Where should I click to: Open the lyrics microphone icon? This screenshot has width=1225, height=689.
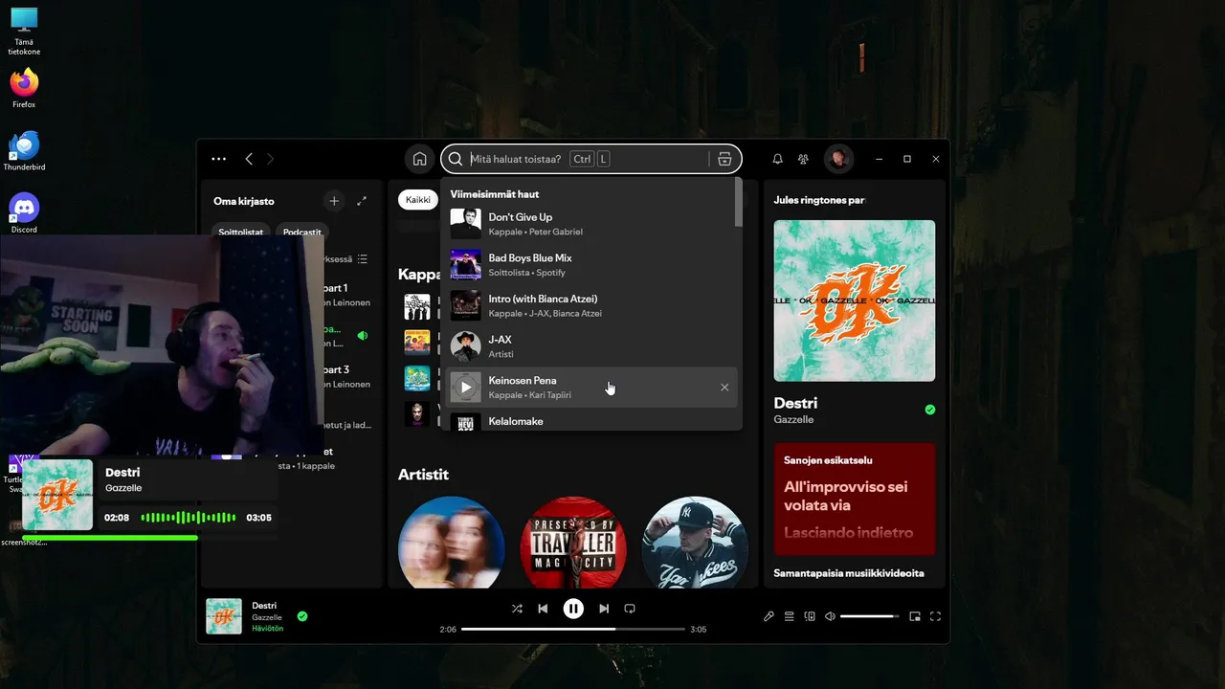tap(768, 616)
